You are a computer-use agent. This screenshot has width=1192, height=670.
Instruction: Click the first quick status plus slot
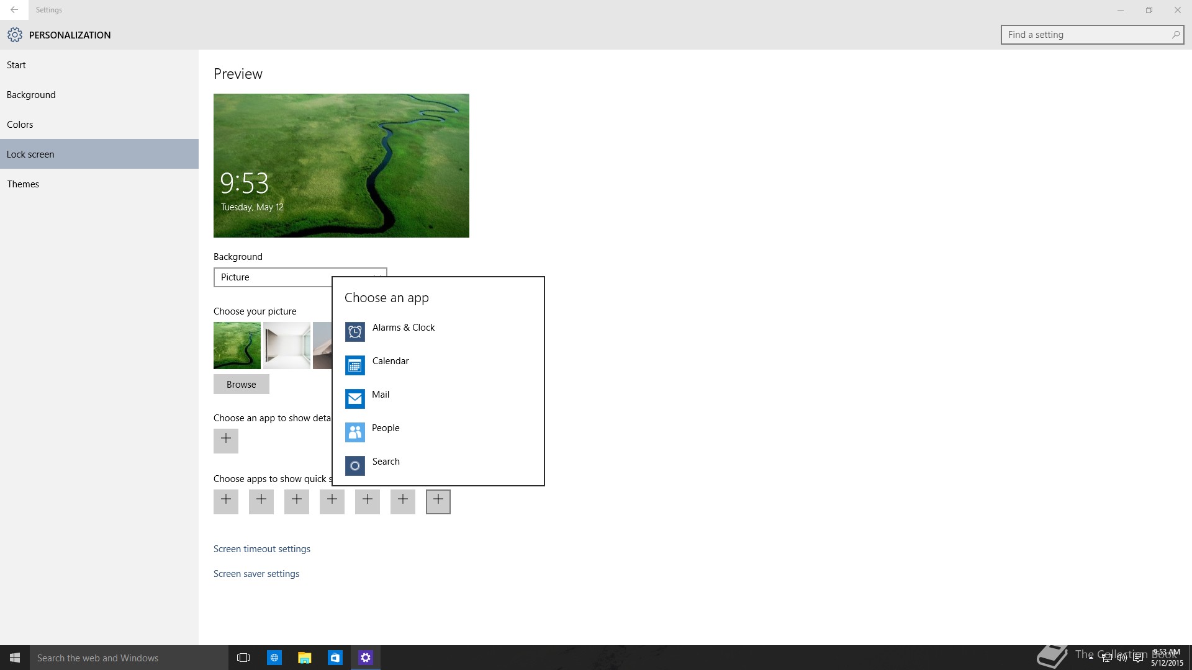click(226, 502)
